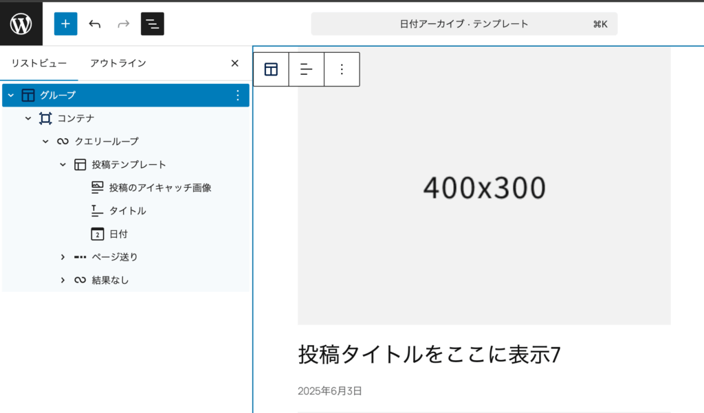Click the group block type toolbar icon
This screenshot has height=413, width=704.
[x=271, y=69]
